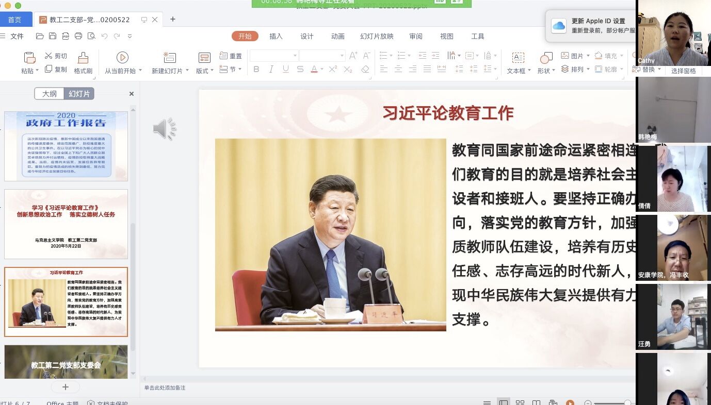
Task: Open 版式 layout dropdown
Action: [204, 71]
